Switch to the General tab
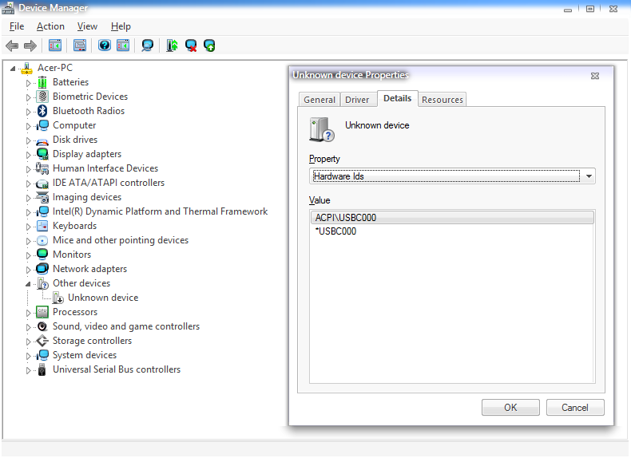The image size is (631, 458). [x=319, y=100]
